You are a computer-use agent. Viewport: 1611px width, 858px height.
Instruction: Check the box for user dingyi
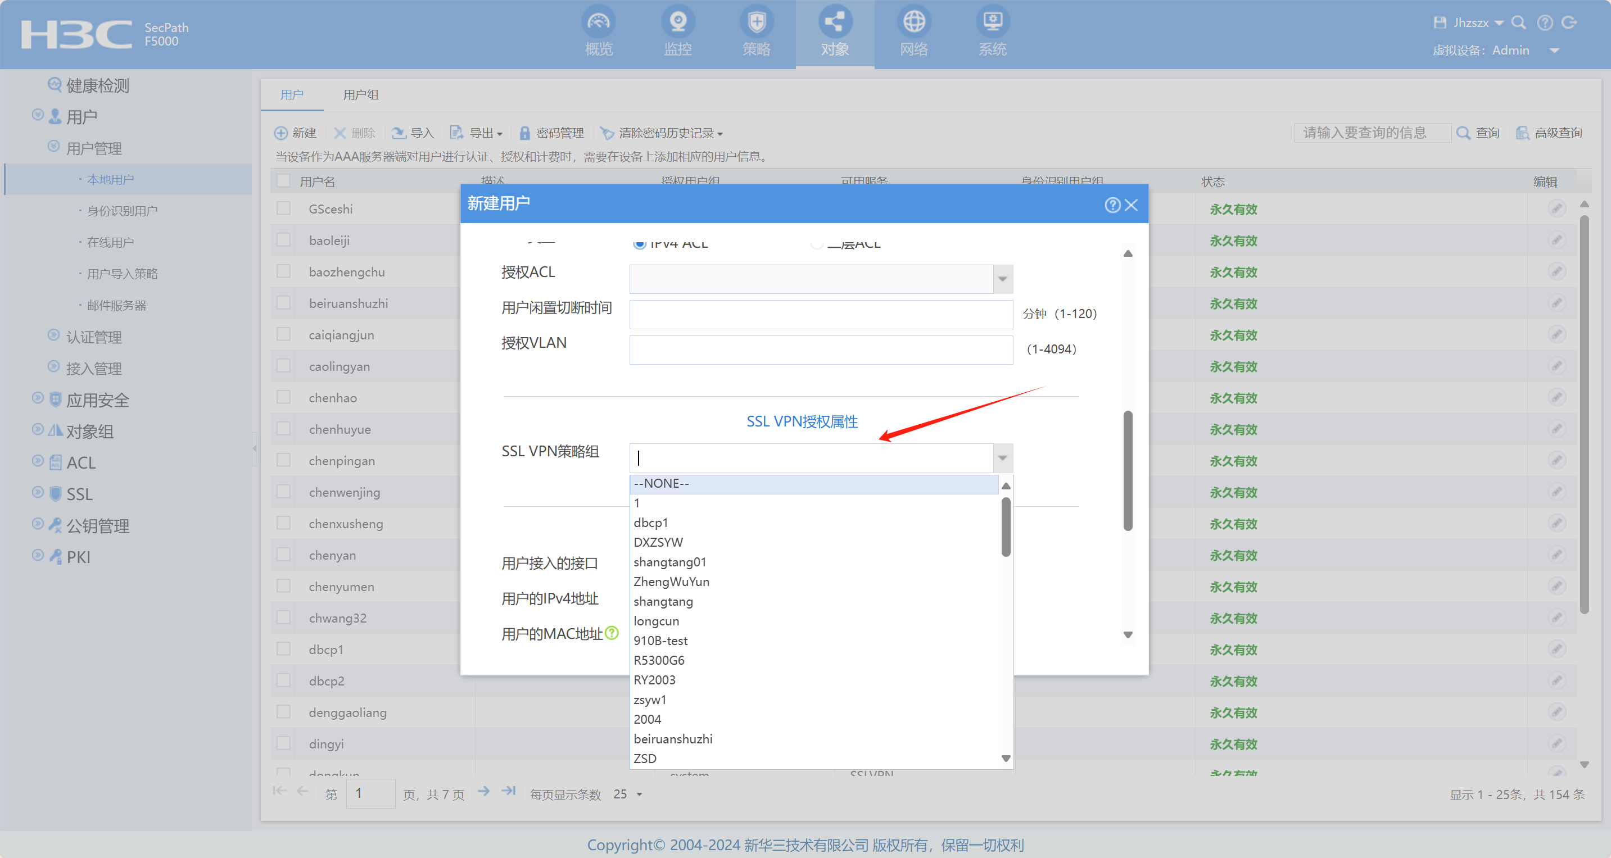(x=284, y=743)
